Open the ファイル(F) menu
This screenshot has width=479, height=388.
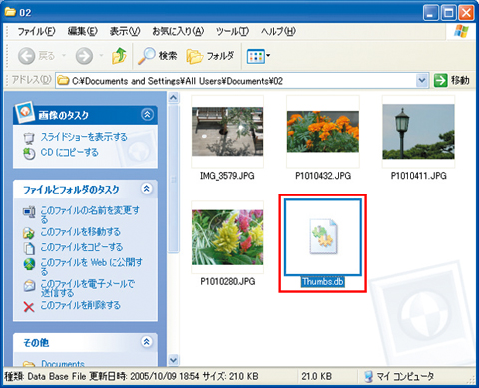tap(36, 32)
